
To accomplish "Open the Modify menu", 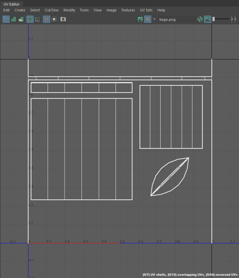I will (69, 10).
